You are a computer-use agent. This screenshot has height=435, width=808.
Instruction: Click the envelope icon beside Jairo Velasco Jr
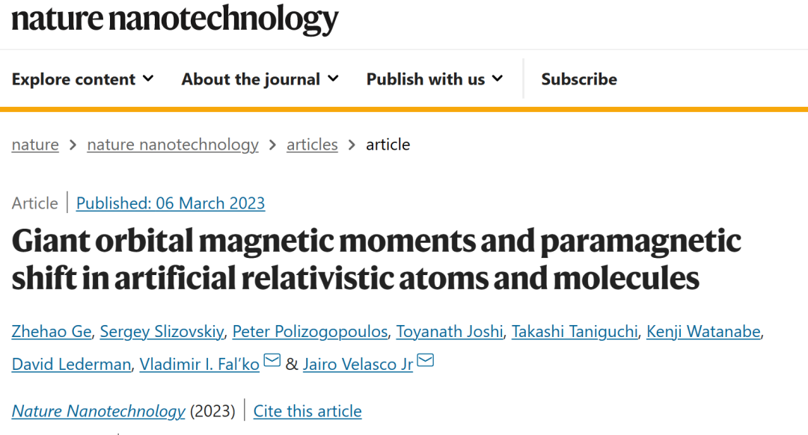click(425, 360)
